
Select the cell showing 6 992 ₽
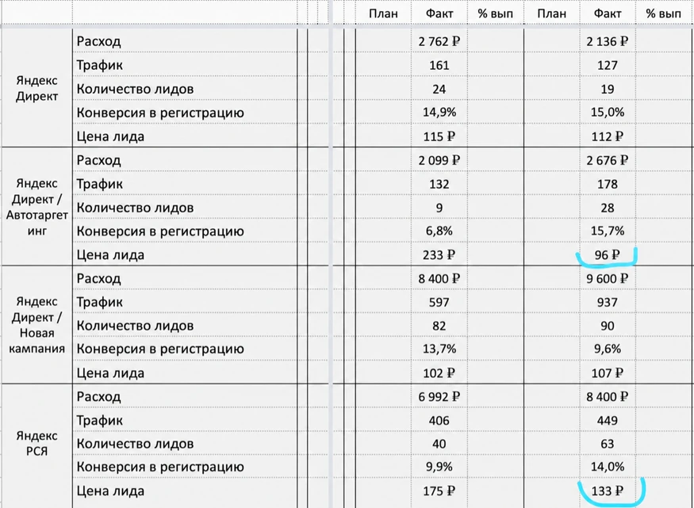tap(439, 396)
